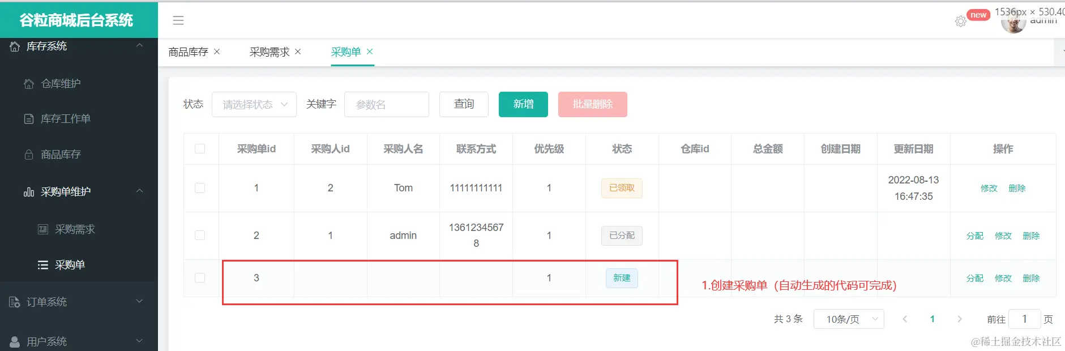The width and height of the screenshot is (1065, 351).
Task: Check the row with 采购单id 1
Action: 200,188
